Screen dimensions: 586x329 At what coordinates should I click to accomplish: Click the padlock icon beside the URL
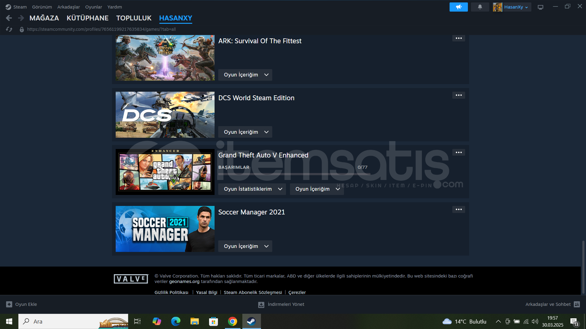click(x=22, y=30)
